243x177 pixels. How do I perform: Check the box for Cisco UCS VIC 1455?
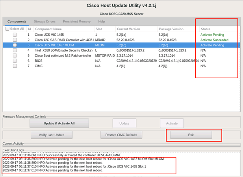15,35
